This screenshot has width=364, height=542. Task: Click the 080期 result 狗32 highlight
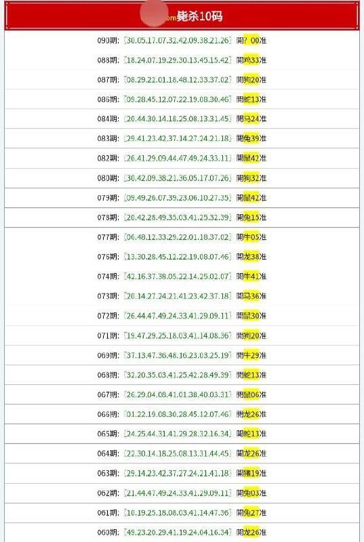[251, 178]
